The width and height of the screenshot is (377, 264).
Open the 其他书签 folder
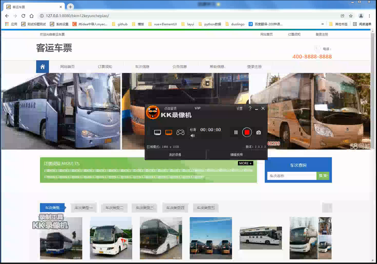(x=338, y=24)
